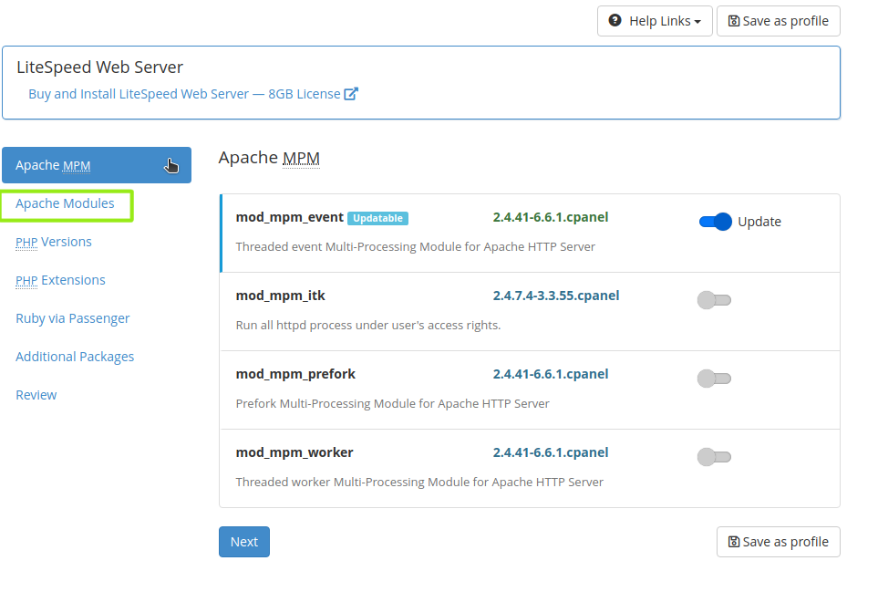Open Additional Packages section
Image resolution: width=878 pixels, height=592 pixels.
coord(75,357)
